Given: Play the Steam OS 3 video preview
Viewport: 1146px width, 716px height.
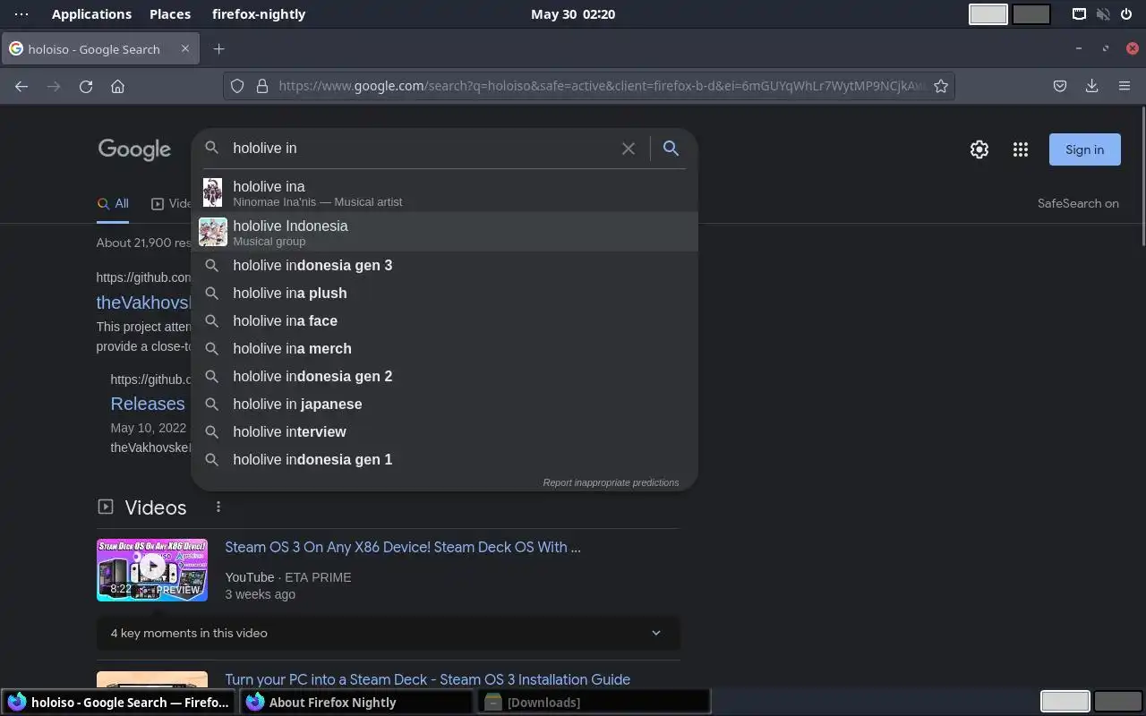Looking at the screenshot, I should pos(152,569).
